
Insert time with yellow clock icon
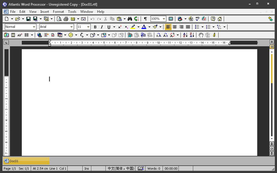(71, 35)
